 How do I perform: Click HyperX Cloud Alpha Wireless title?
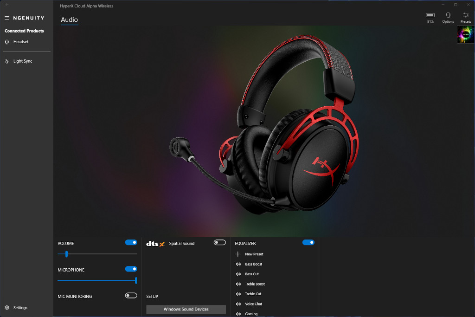(87, 6)
